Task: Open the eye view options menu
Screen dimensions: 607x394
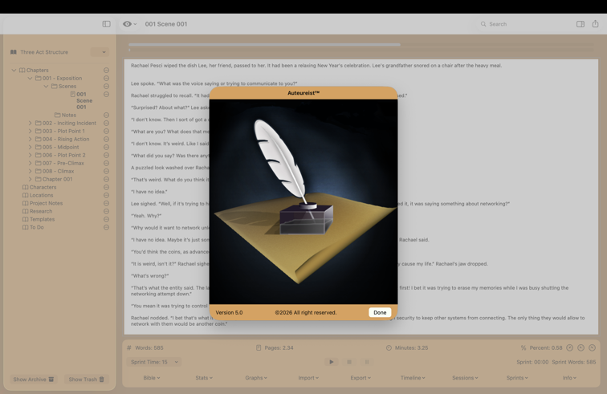Action: pos(129,24)
